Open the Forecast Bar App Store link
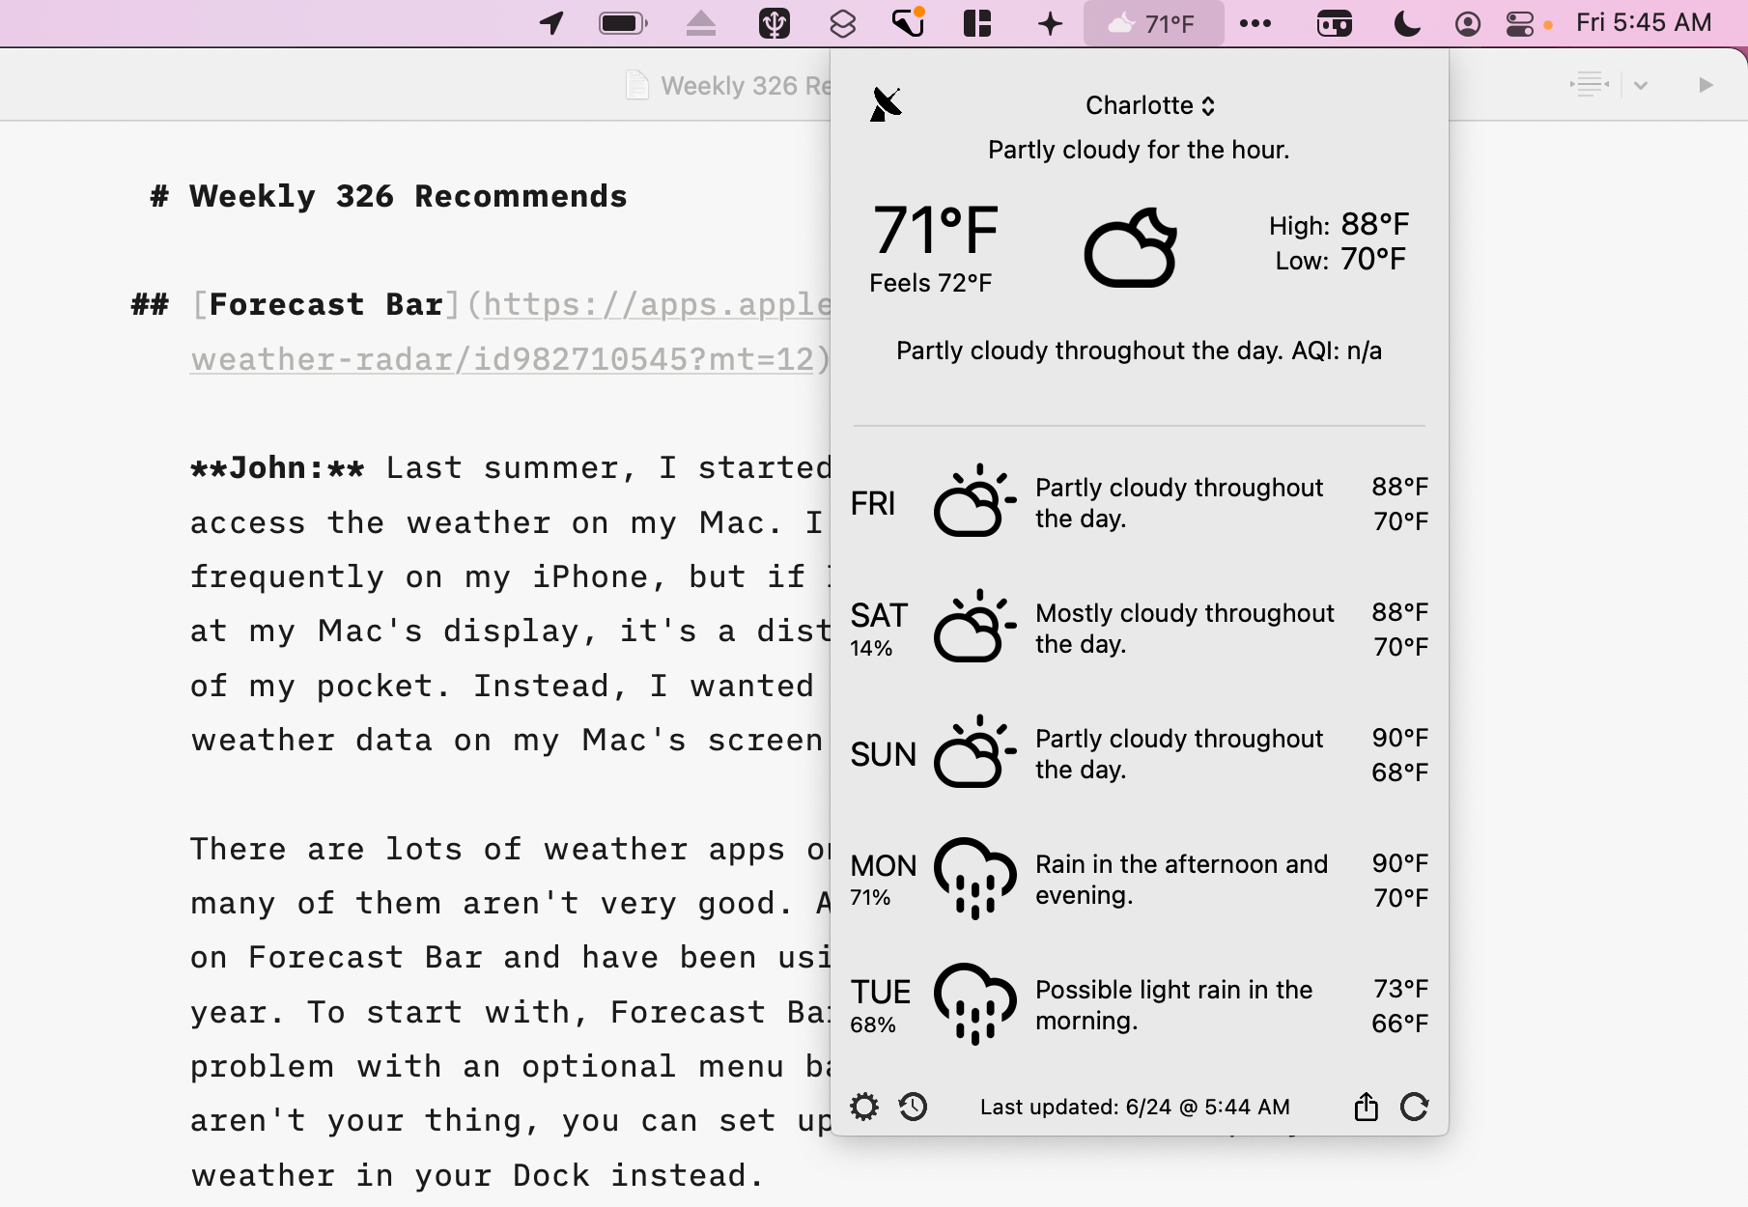 511,332
